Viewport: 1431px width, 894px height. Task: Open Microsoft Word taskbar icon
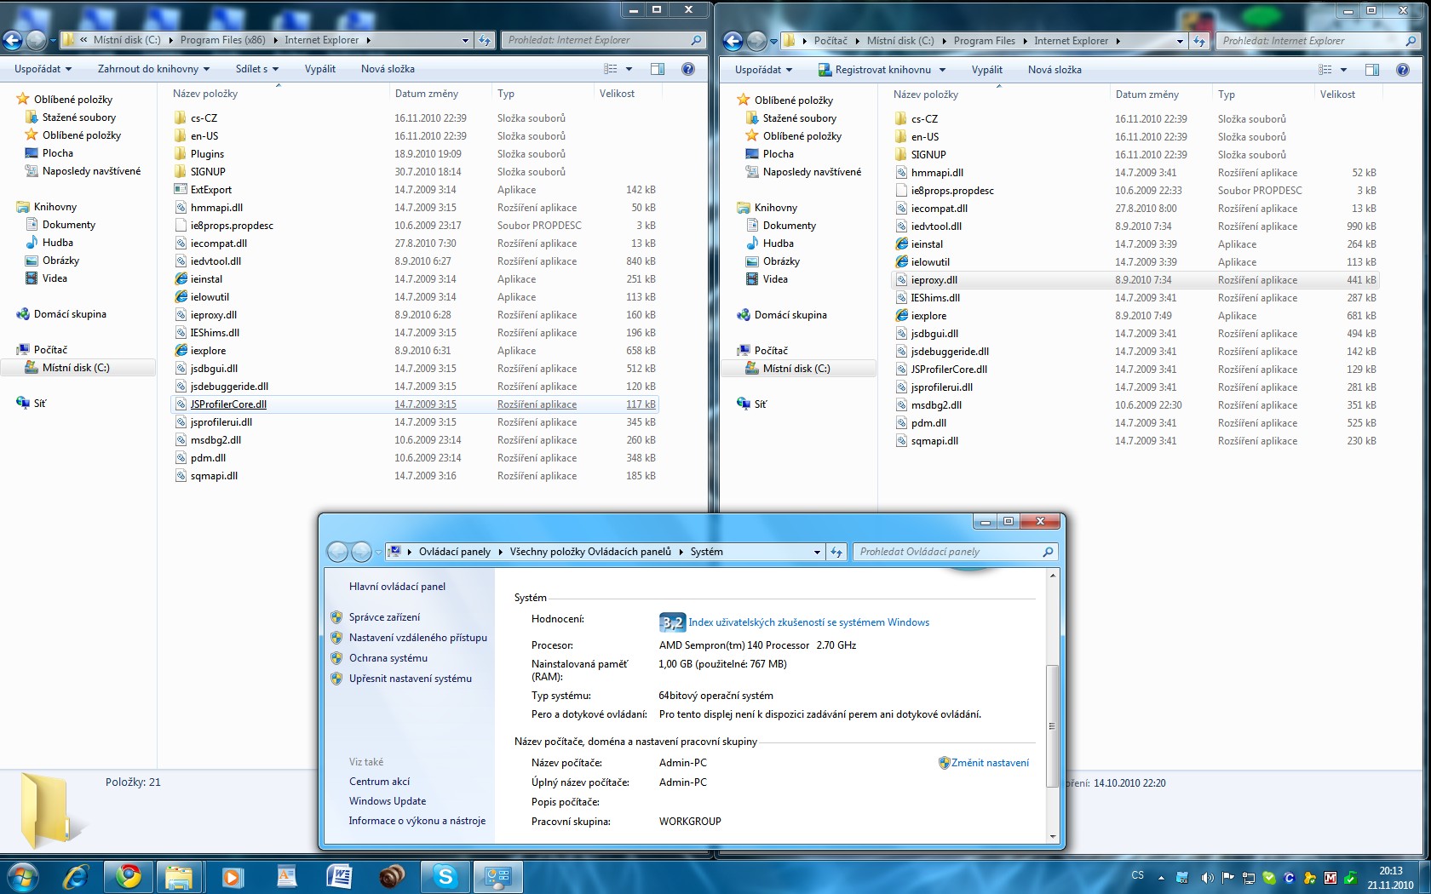click(339, 876)
